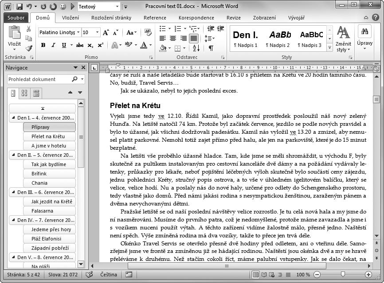Click the zoom out minus button

pyautogui.click(x=317, y=275)
